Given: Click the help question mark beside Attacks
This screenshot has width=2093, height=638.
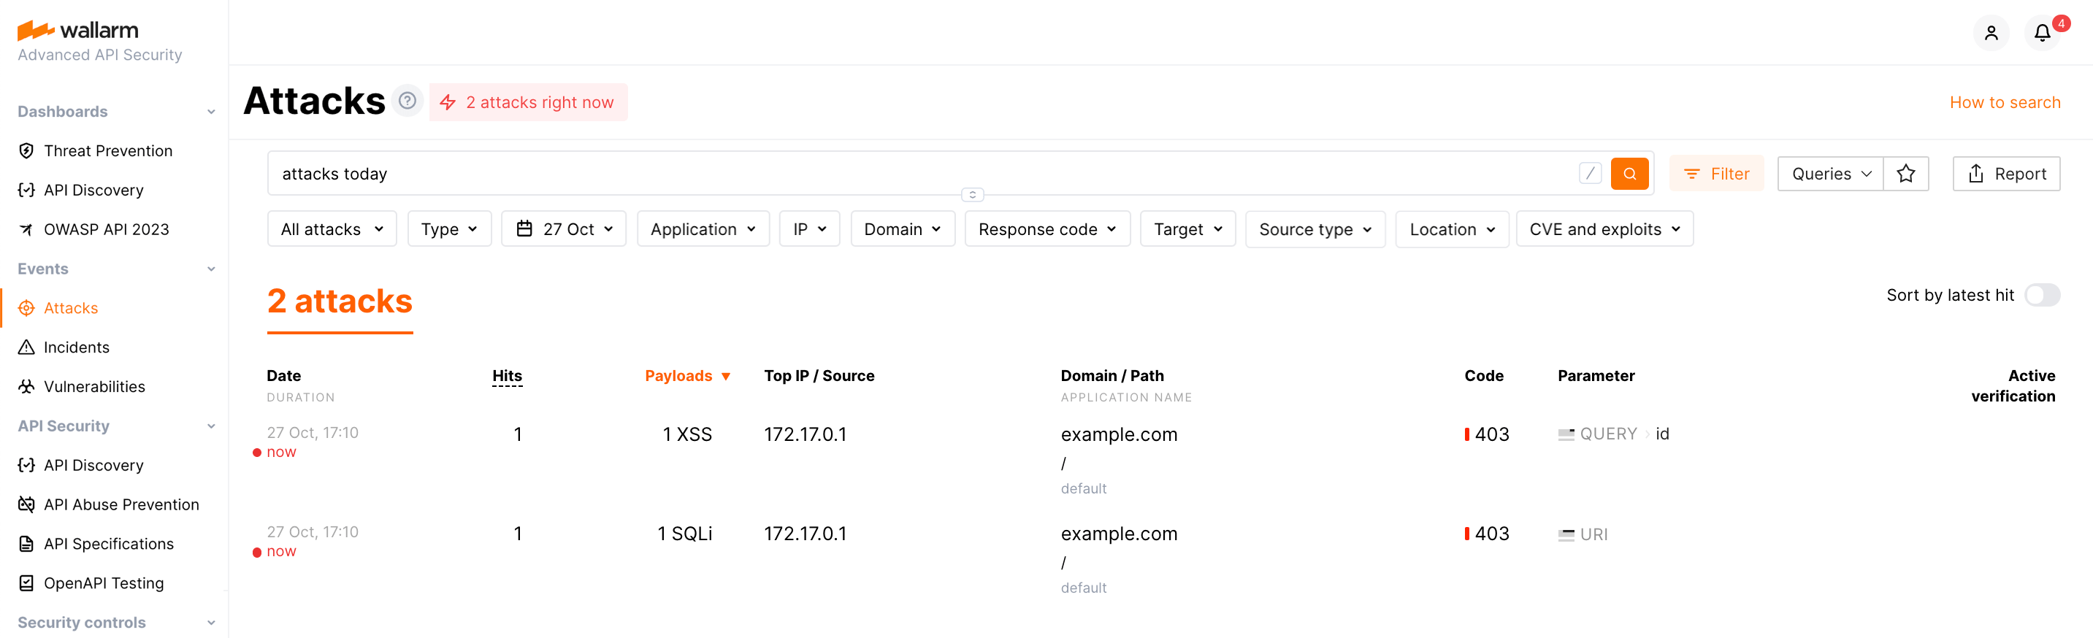Looking at the screenshot, I should (x=407, y=101).
